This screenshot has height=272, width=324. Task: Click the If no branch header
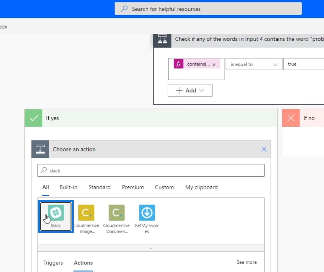pyautogui.click(x=303, y=118)
